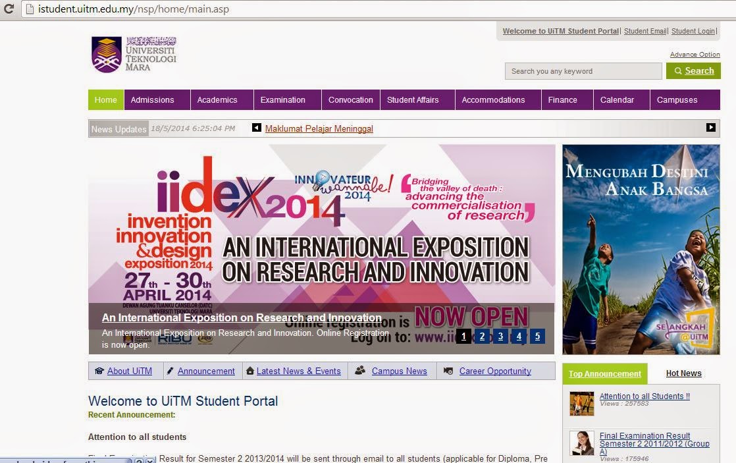Open the Home menu item
Image resolution: width=736 pixels, height=463 pixels.
click(105, 100)
